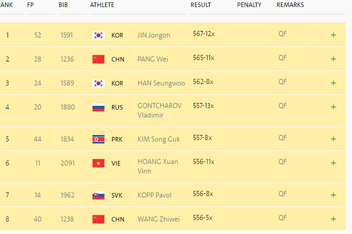Click Slovakia flag next to KOPP Pavol

[98, 195]
